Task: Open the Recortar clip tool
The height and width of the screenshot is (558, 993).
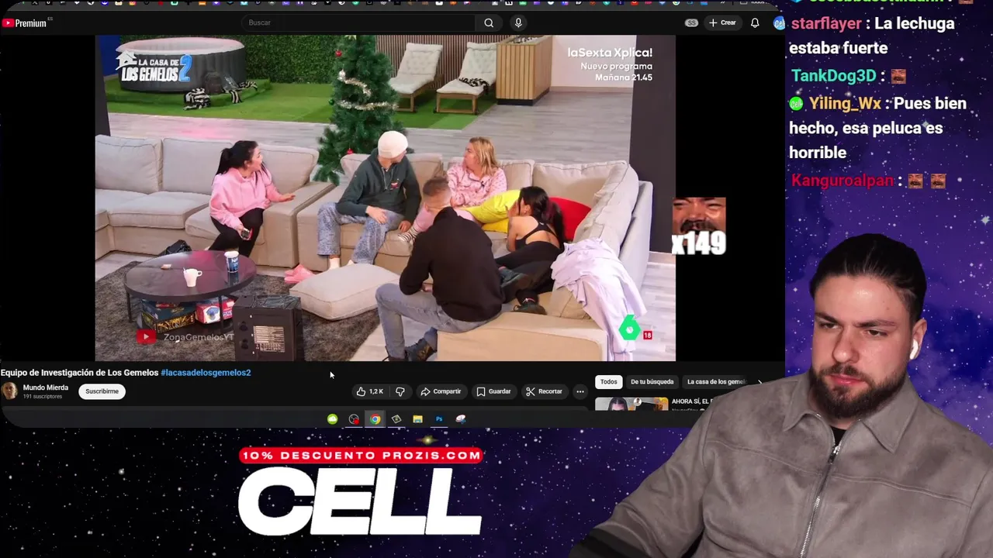Action: click(544, 391)
